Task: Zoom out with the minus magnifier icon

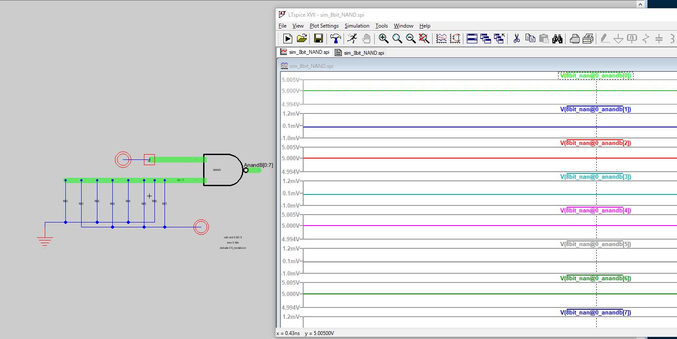Action: [x=411, y=39]
